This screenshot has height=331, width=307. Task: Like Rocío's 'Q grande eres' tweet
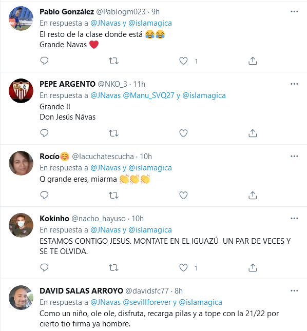click(183, 196)
